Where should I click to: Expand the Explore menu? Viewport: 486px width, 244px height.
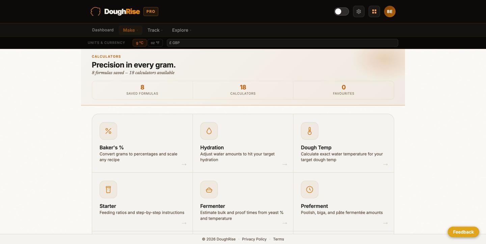click(182, 30)
